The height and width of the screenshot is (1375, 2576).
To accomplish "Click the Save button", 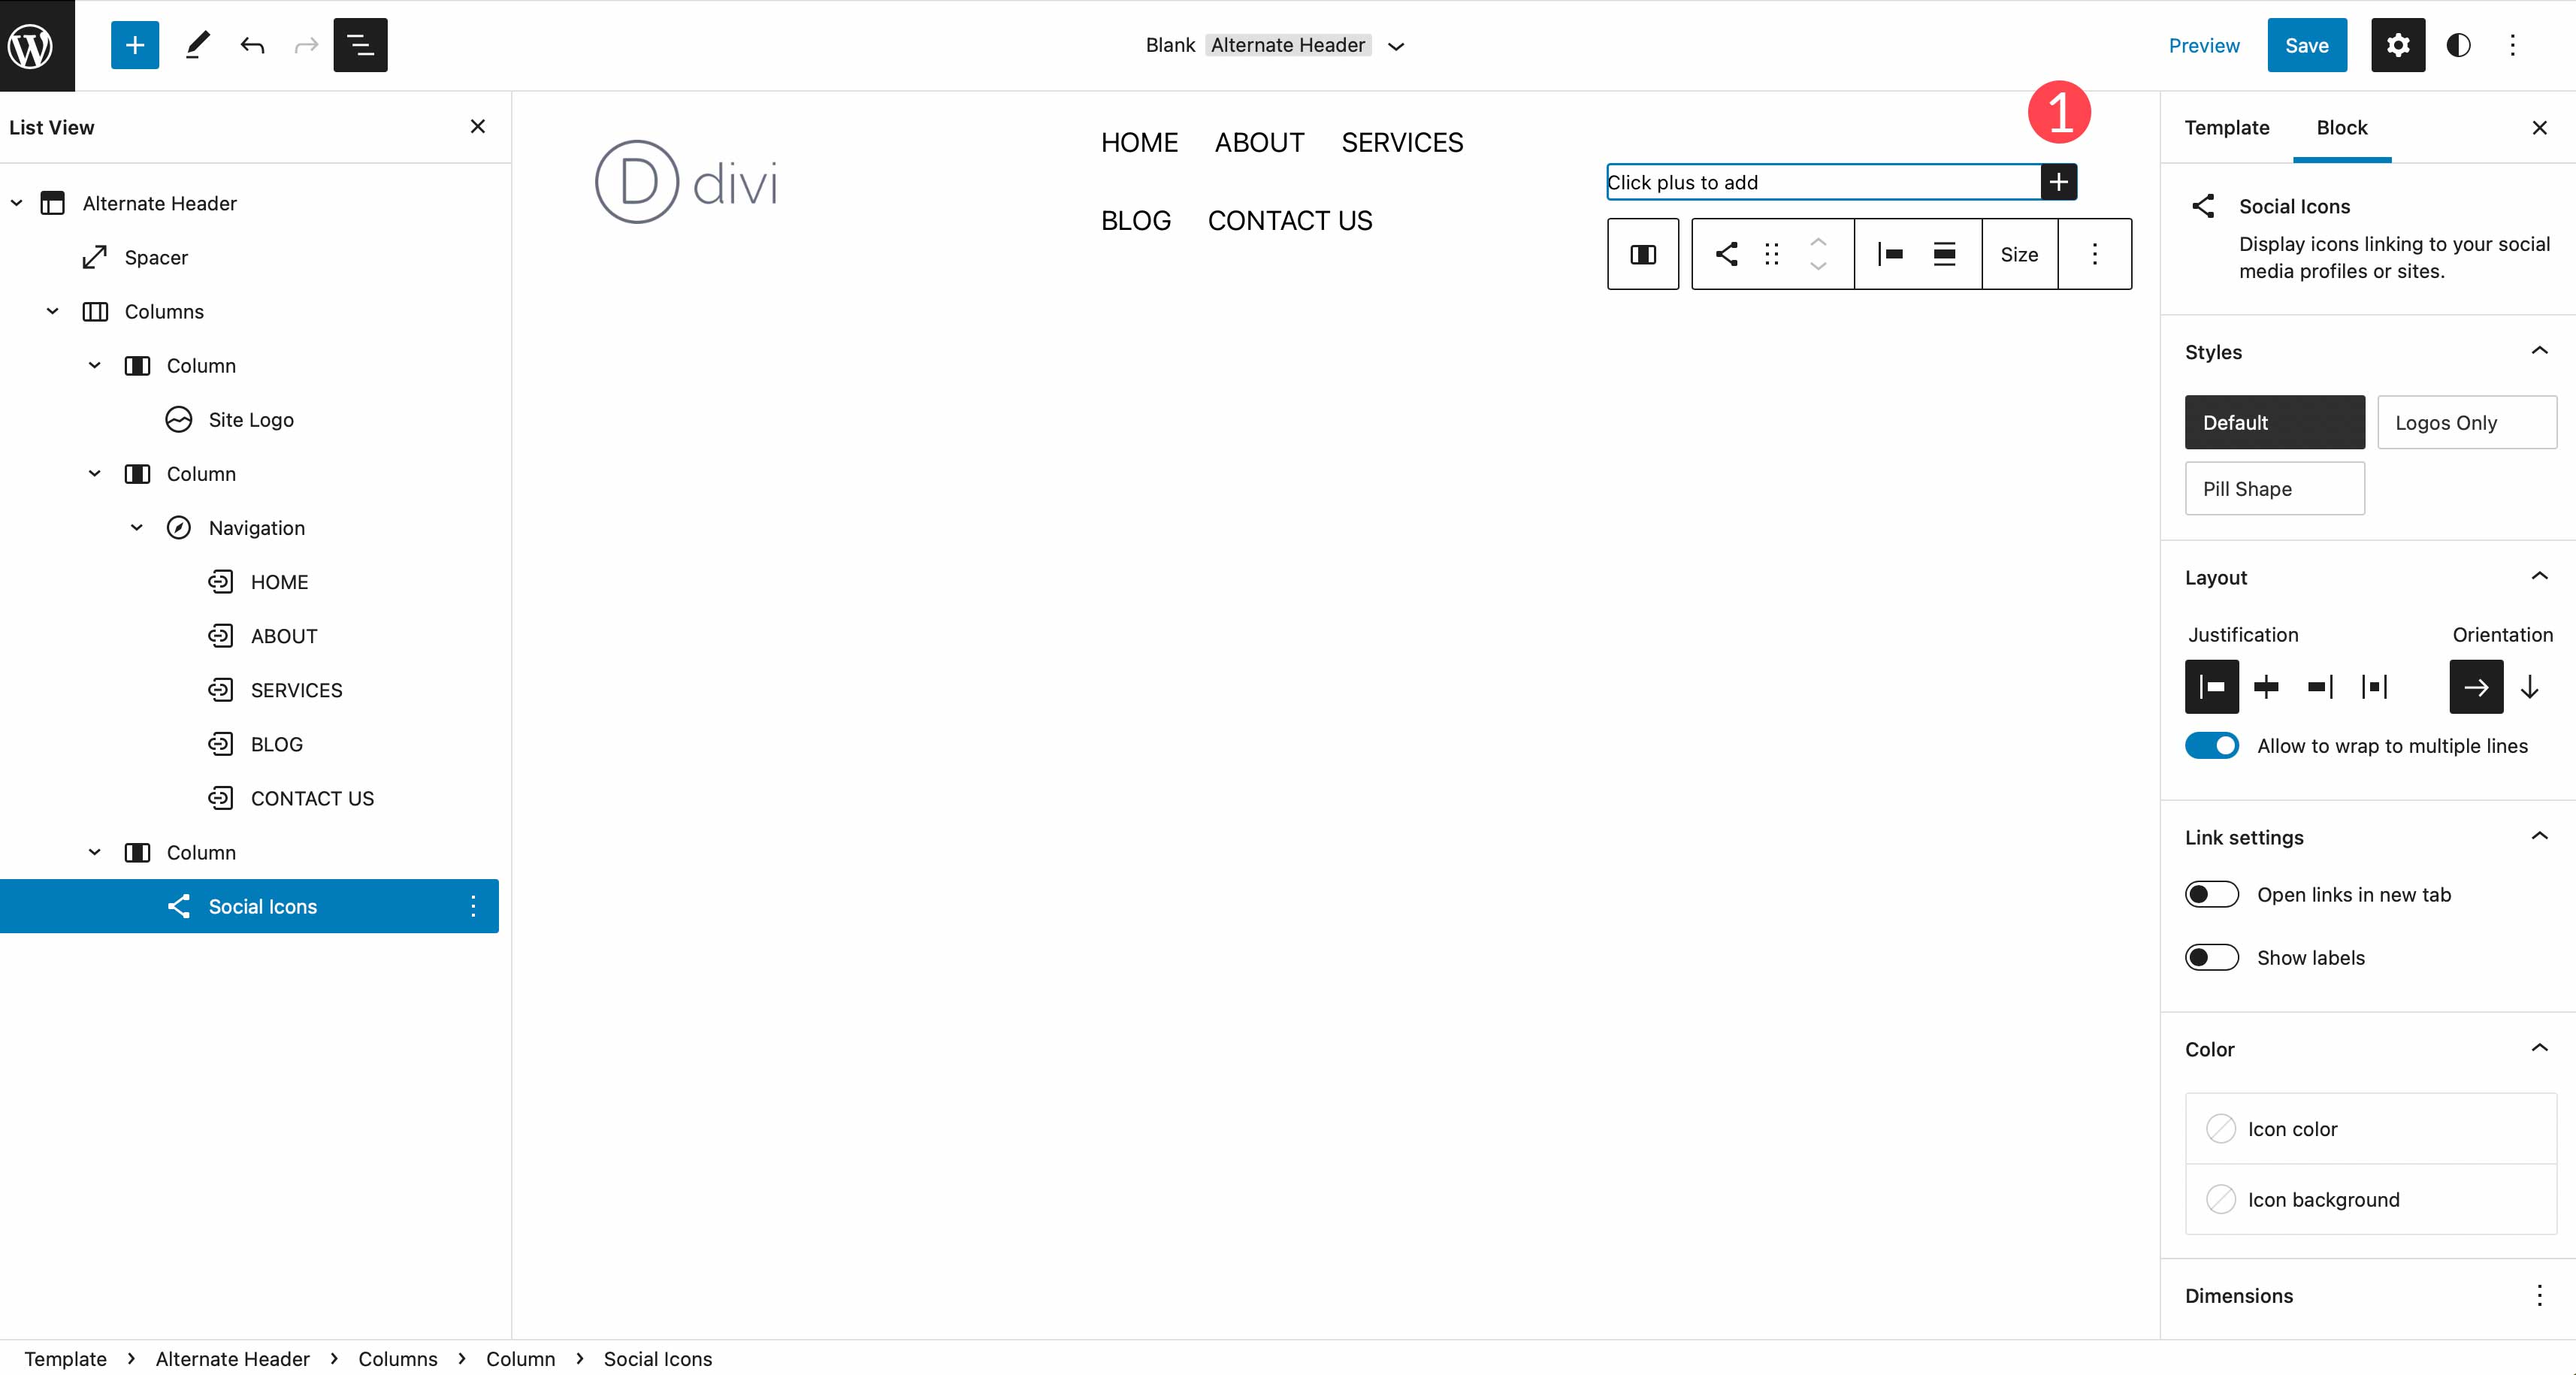I will (2307, 44).
